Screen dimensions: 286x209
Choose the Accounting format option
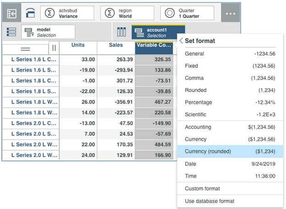(x=230, y=127)
